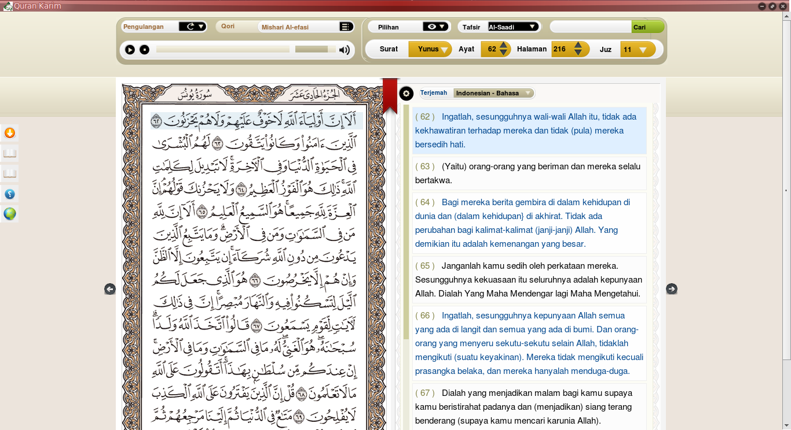Select translation of verse 65
This screenshot has width=791, height=430.
tap(529, 280)
